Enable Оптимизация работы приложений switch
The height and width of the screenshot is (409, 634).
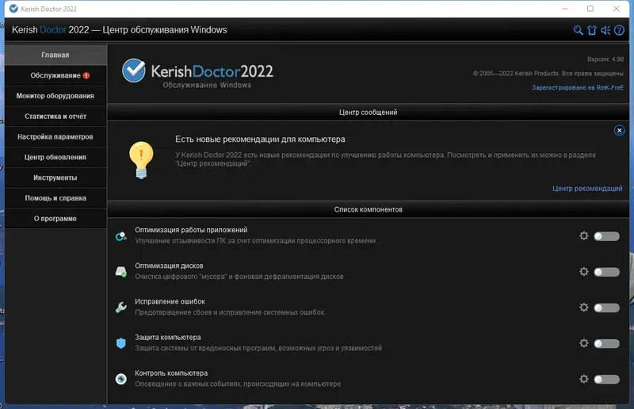[606, 236]
